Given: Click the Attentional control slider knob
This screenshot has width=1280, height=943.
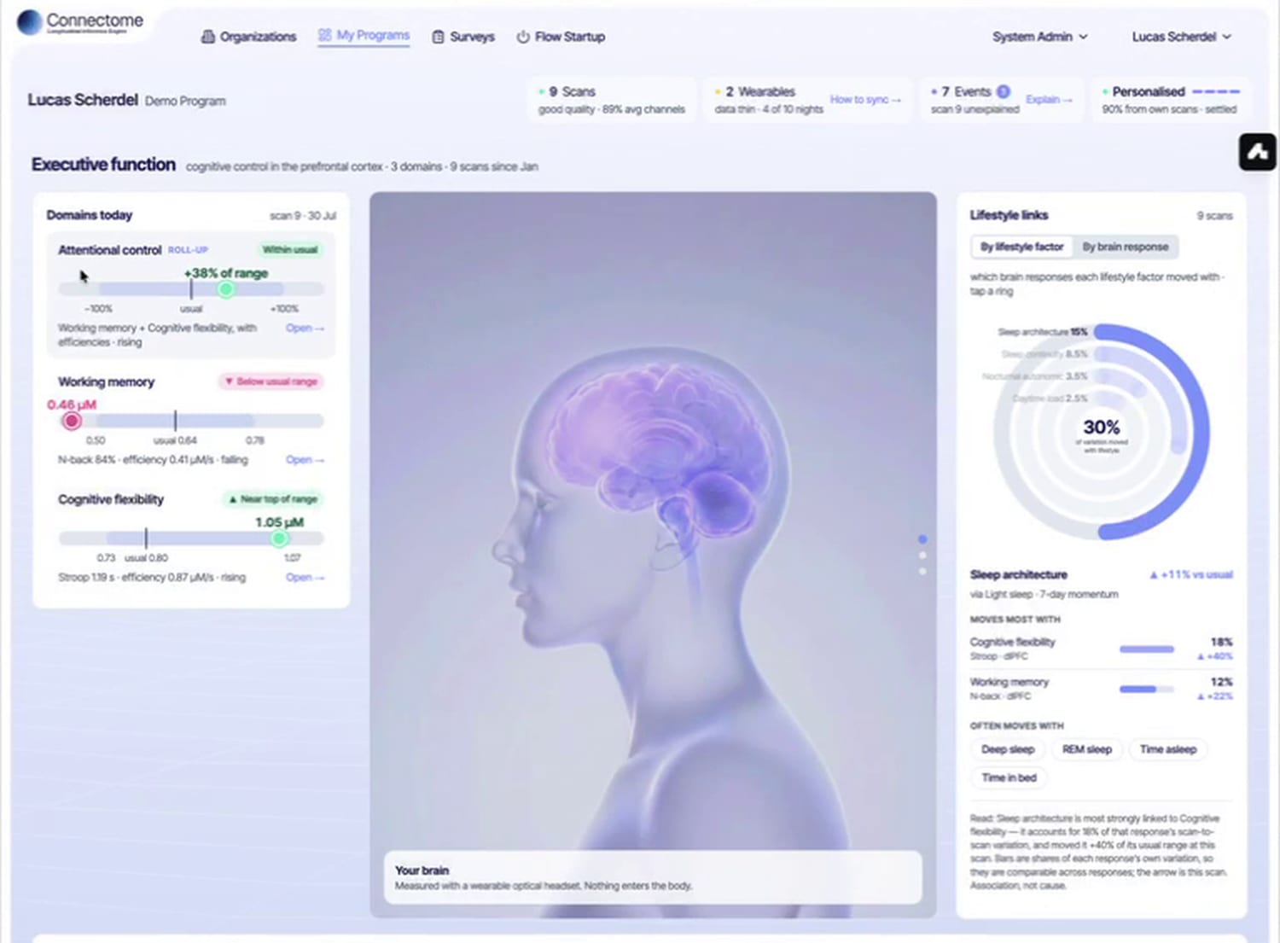Looking at the screenshot, I should 225,289.
